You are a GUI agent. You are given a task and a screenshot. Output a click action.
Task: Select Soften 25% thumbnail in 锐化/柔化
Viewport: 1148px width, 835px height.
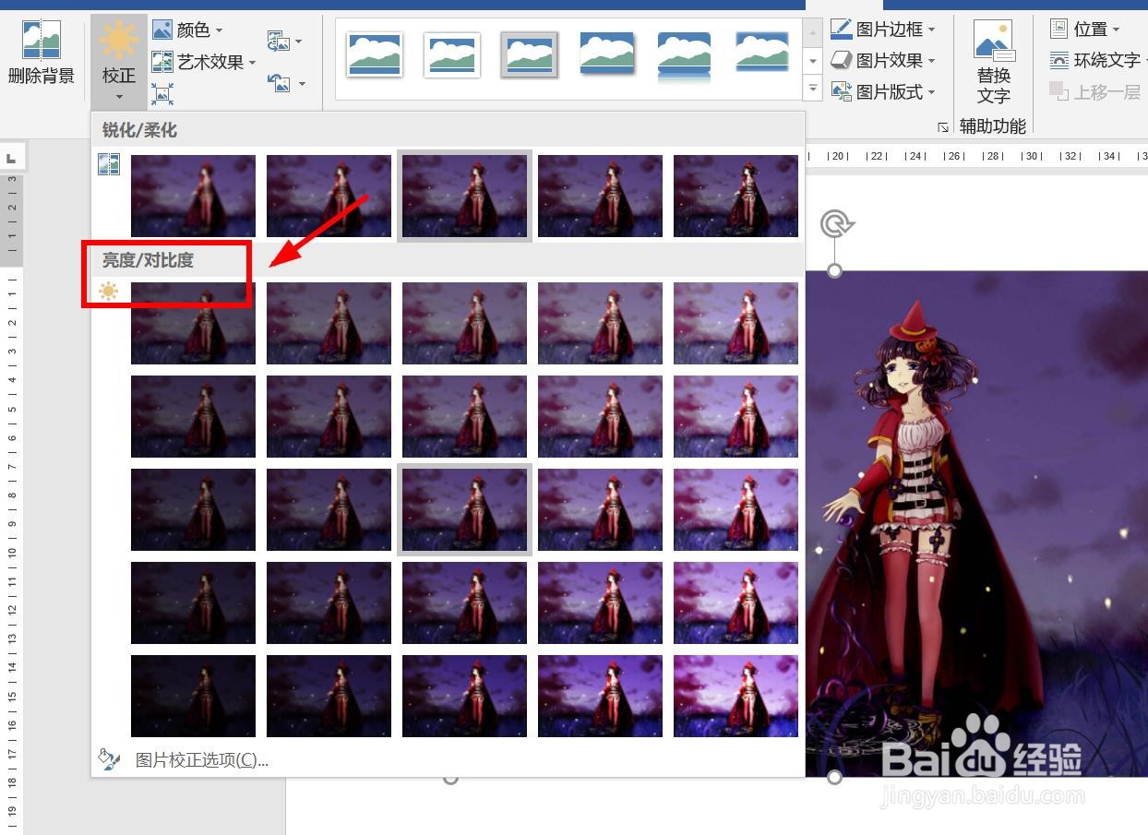click(x=329, y=196)
